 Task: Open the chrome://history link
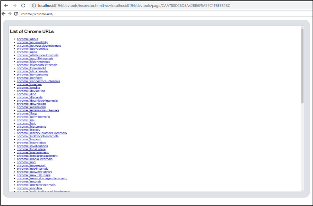click(x=29, y=130)
